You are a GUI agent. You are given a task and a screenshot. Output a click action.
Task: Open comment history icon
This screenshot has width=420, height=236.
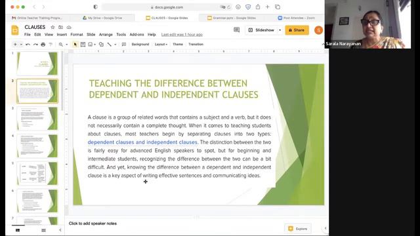pos(236,30)
